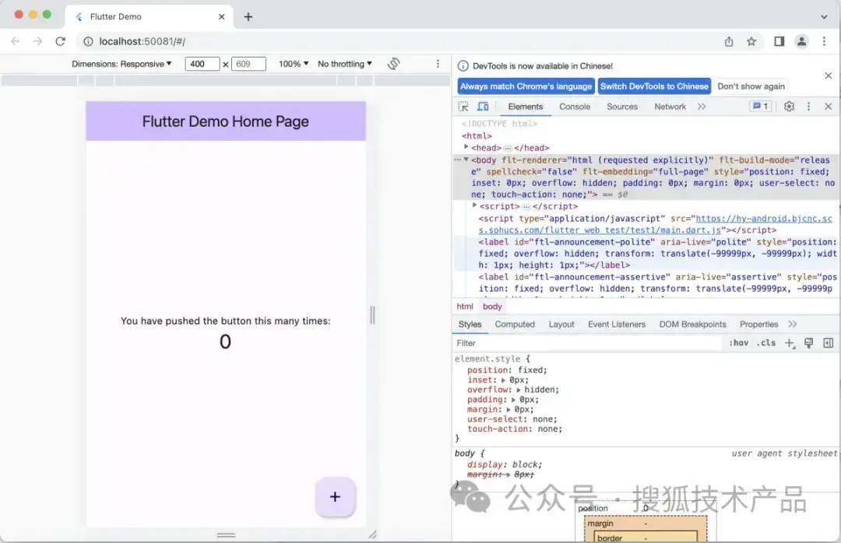Expand the inset property shorthand
The image size is (841, 543).
(503, 380)
